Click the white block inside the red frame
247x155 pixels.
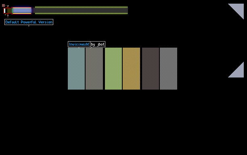pos(4,11)
